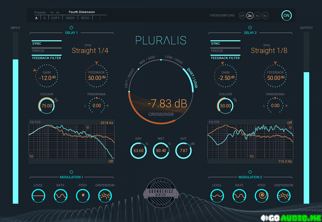The height and width of the screenshot is (222, 322).
Task: Click the INPUT level meter
Action: (x=15, y=118)
